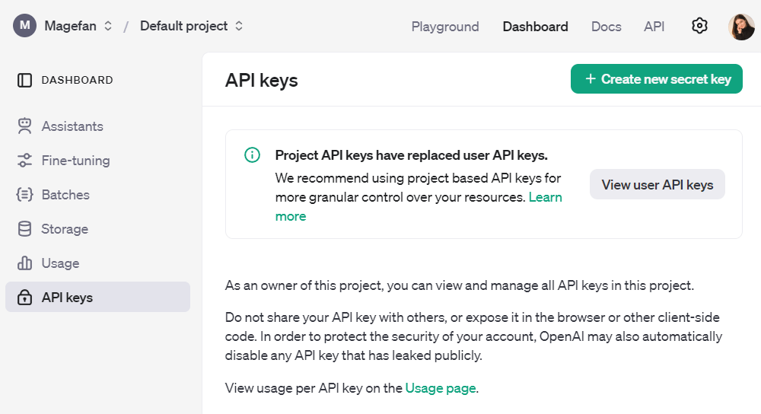The image size is (761, 414).
Task: Follow the Learn more link
Action: coord(545,197)
